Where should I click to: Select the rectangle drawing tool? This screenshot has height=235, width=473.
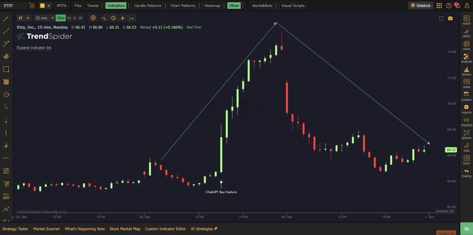[x=6, y=69]
